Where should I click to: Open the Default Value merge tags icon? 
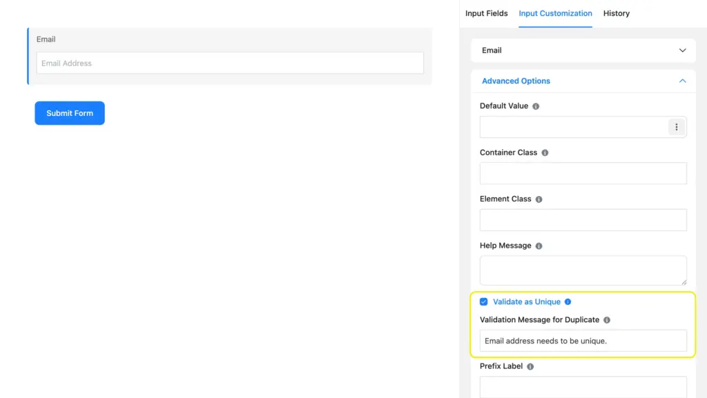[677, 127]
